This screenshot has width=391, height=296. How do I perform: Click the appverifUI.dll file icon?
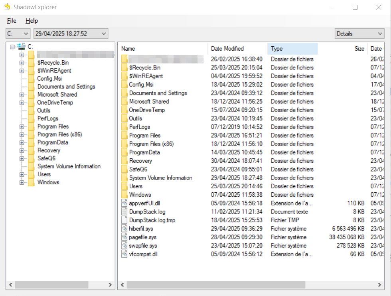(x=124, y=203)
